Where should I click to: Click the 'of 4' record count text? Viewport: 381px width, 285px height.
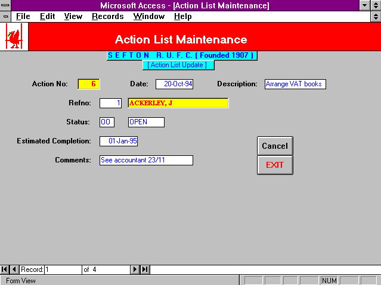click(x=90, y=270)
